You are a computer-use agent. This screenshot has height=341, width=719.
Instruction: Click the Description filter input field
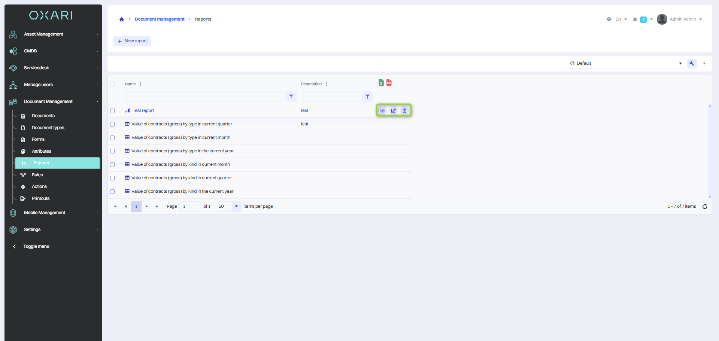click(x=331, y=97)
